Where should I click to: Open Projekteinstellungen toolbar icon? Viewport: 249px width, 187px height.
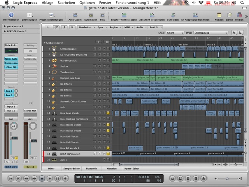(x=51, y=15)
